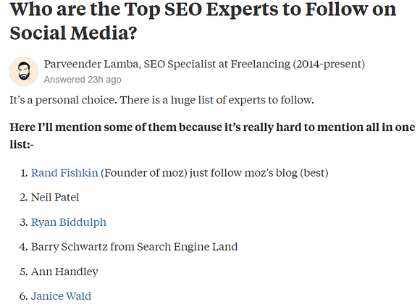This screenshot has width=420, height=307.
Task: Click 'Social Media?' in the title's second line
Action: pyautogui.click(x=73, y=33)
